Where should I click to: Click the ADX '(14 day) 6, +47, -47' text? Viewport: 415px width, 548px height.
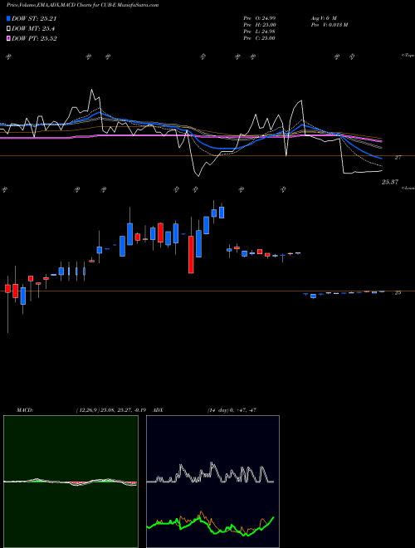[232, 410]
